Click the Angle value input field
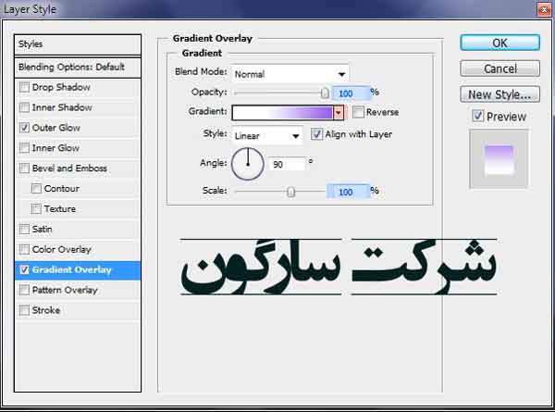The width and height of the screenshot is (555, 412). point(288,164)
